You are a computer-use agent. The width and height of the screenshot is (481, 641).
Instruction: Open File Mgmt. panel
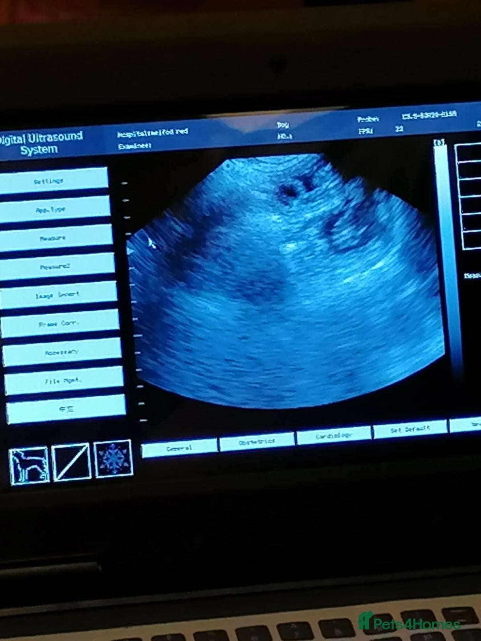coord(64,380)
